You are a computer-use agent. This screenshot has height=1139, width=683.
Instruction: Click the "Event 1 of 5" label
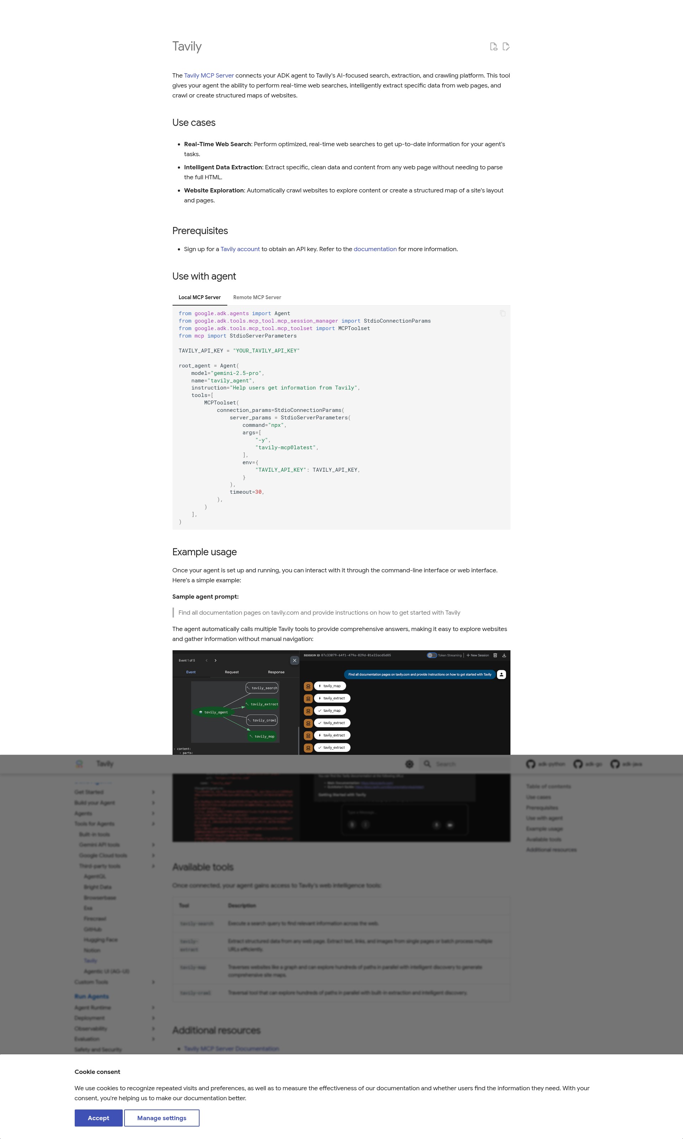(187, 661)
